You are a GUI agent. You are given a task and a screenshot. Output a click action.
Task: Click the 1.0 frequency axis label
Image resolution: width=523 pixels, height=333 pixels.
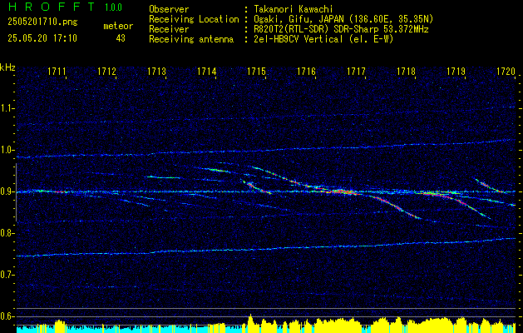click(7, 150)
